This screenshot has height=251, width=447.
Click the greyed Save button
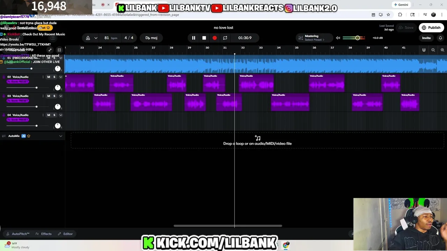pyautogui.click(x=406, y=28)
